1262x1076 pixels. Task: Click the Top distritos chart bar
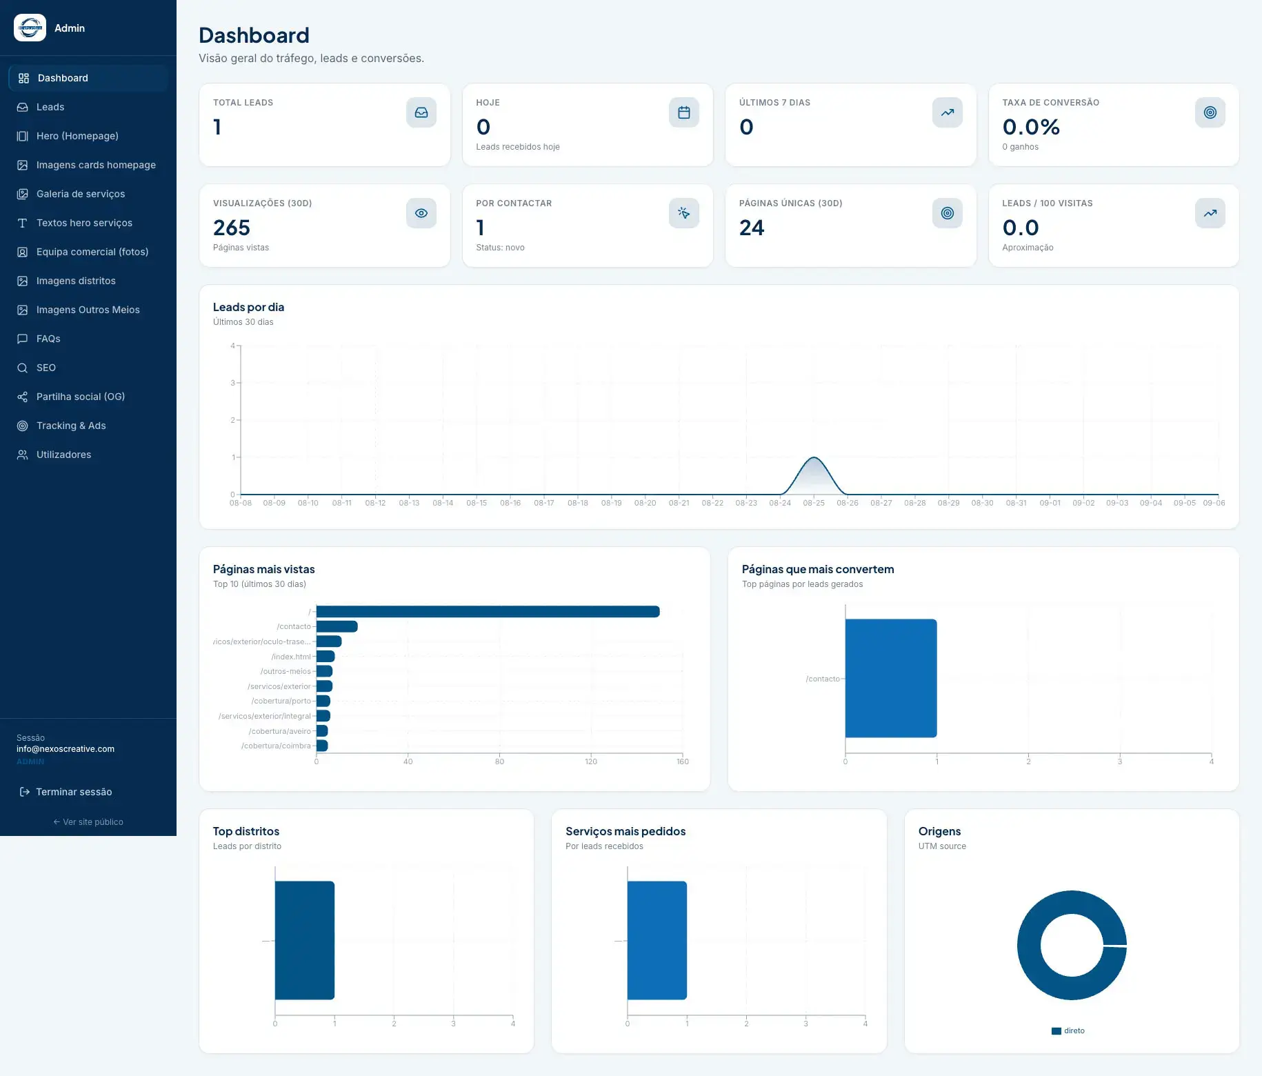[x=305, y=940]
